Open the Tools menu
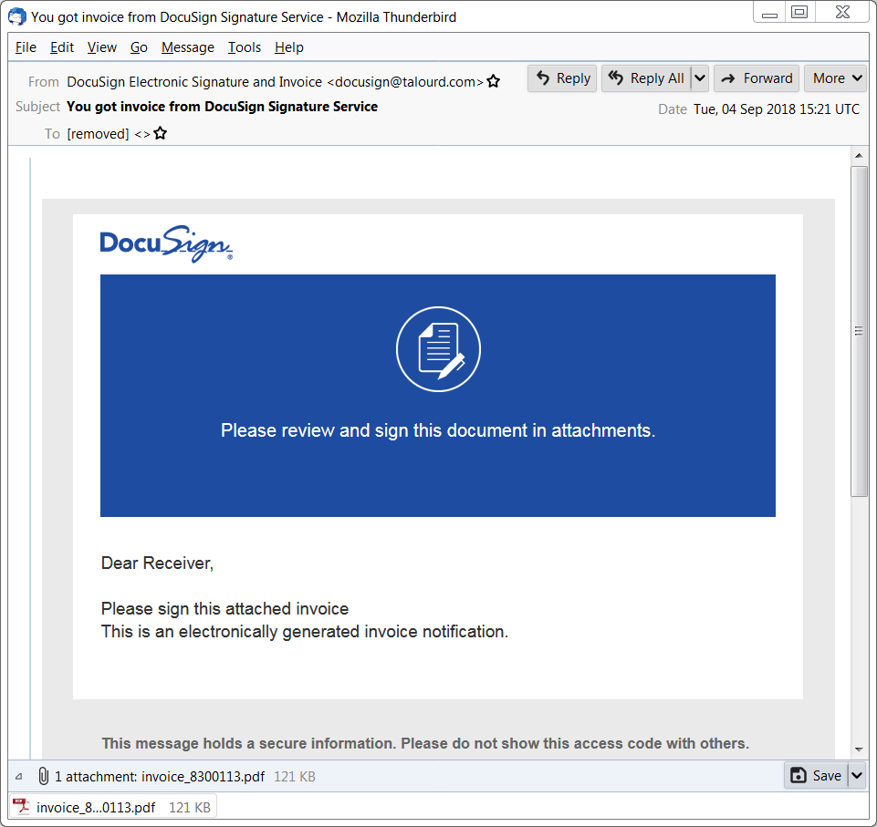Image resolution: width=877 pixels, height=827 pixels. click(x=245, y=47)
